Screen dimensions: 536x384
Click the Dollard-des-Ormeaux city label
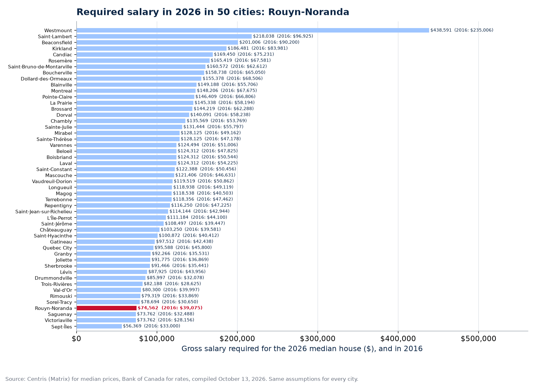click(x=47, y=79)
